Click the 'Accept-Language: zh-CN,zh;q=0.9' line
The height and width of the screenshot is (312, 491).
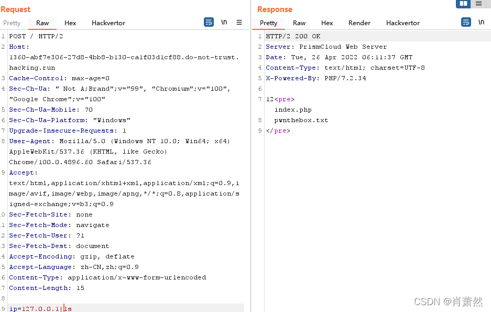click(74, 267)
